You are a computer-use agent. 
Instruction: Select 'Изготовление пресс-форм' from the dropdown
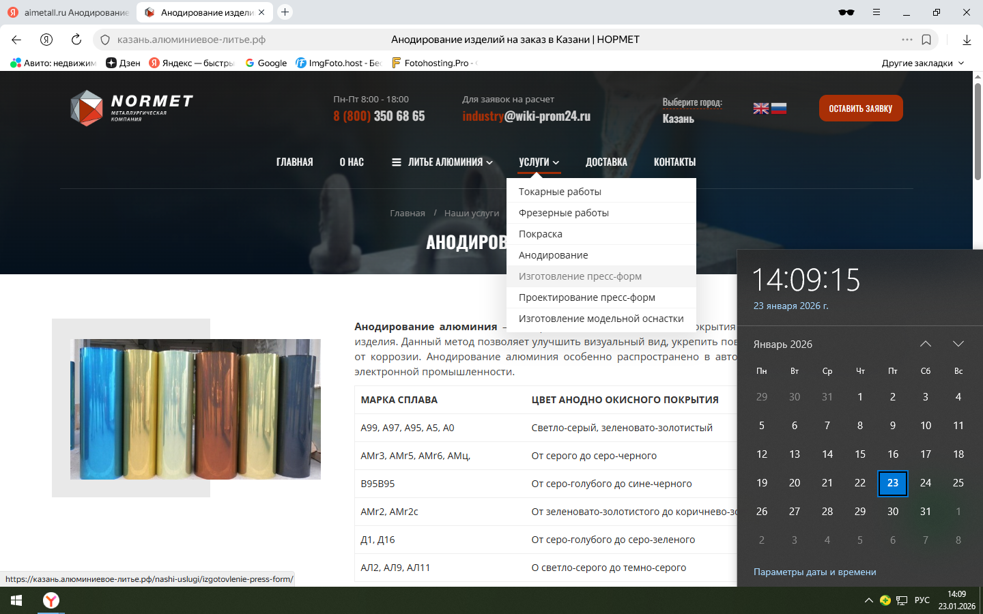tap(601, 276)
